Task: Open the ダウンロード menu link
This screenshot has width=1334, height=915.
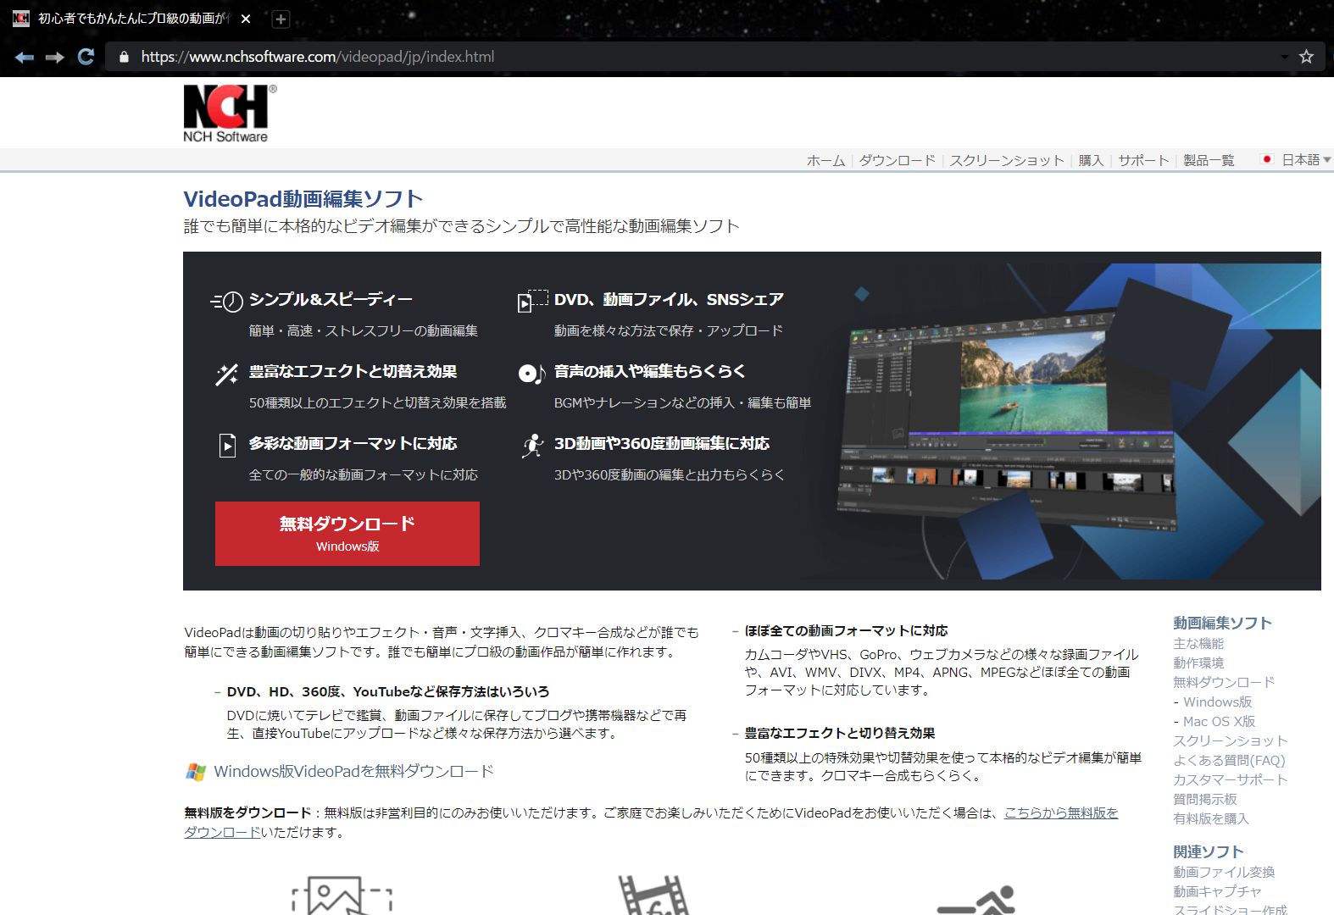Action: pos(898,160)
